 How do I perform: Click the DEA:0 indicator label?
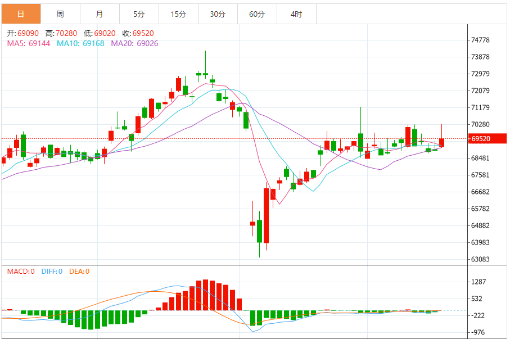click(79, 272)
